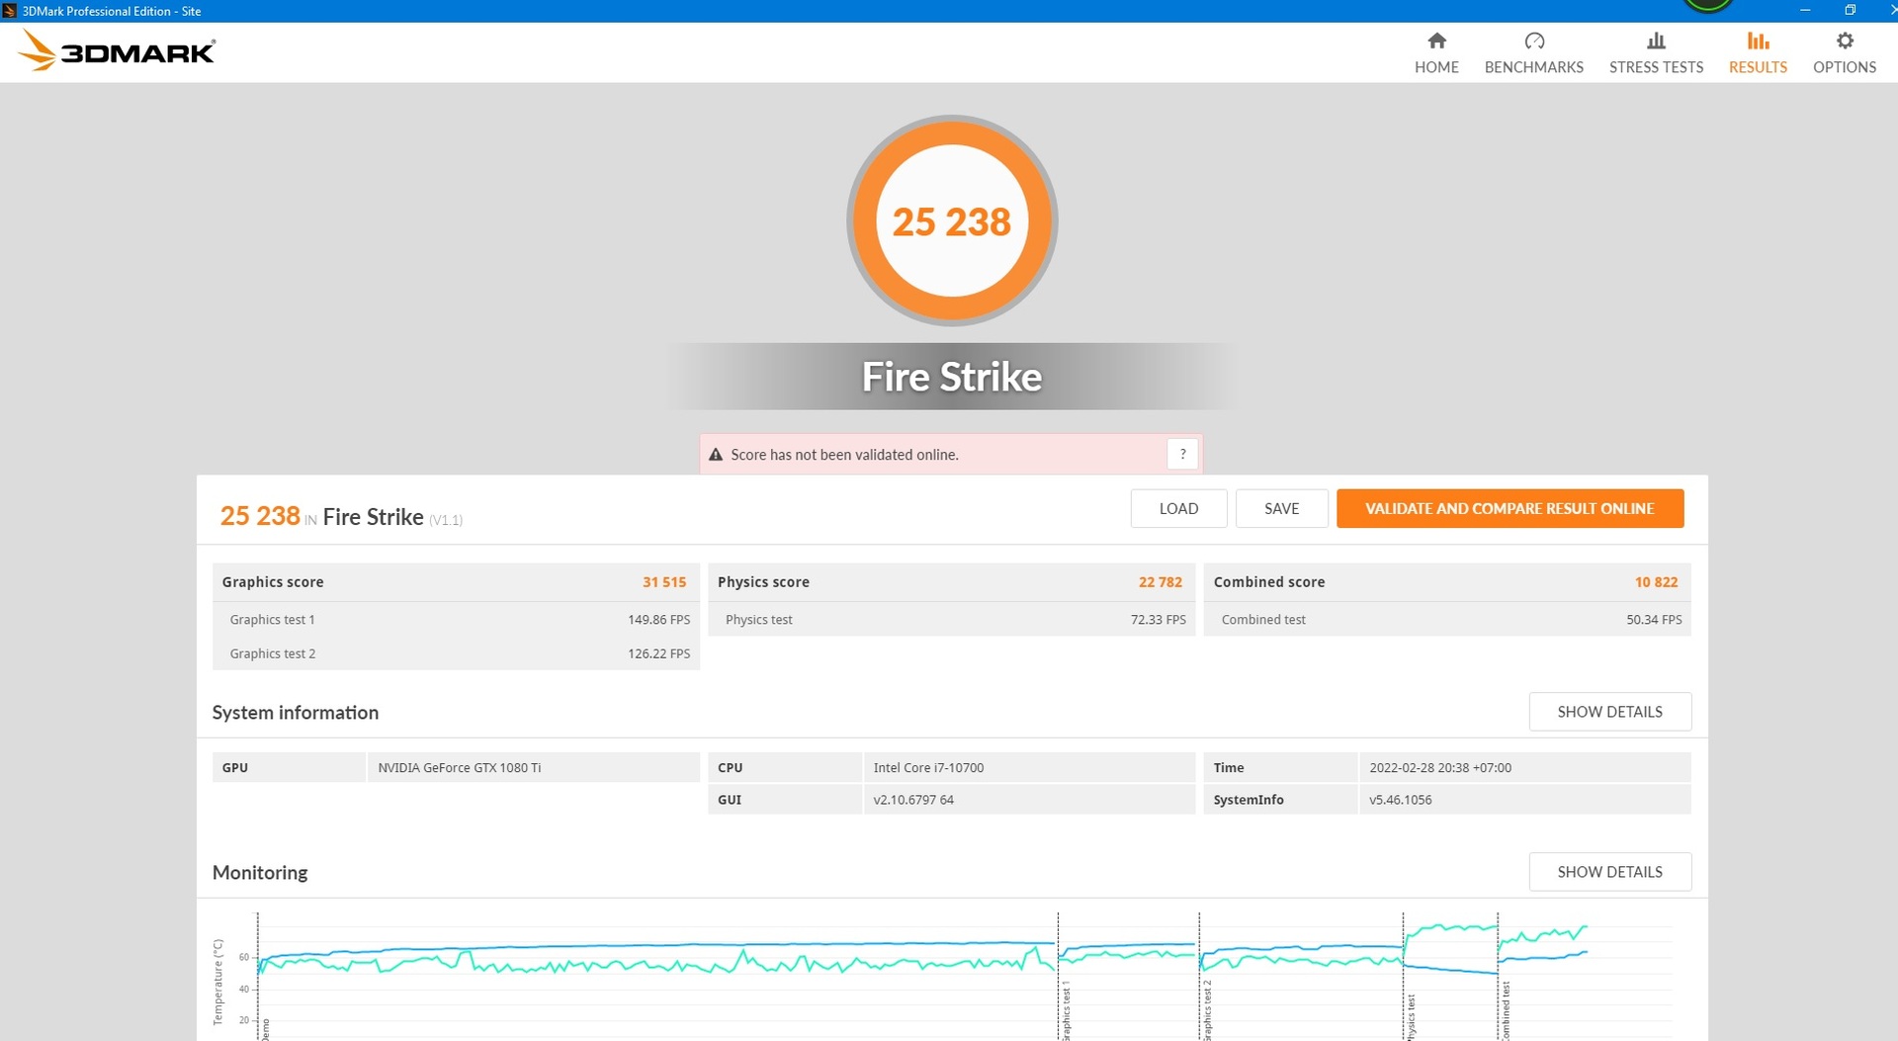
Task: Click the System information heading
Action: pos(296,713)
